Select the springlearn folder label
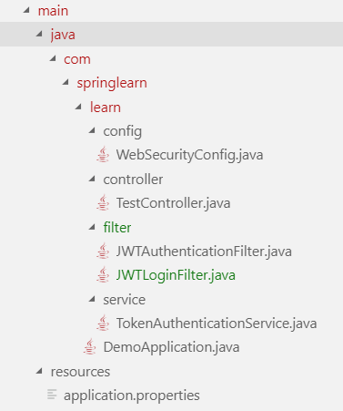 (x=112, y=83)
